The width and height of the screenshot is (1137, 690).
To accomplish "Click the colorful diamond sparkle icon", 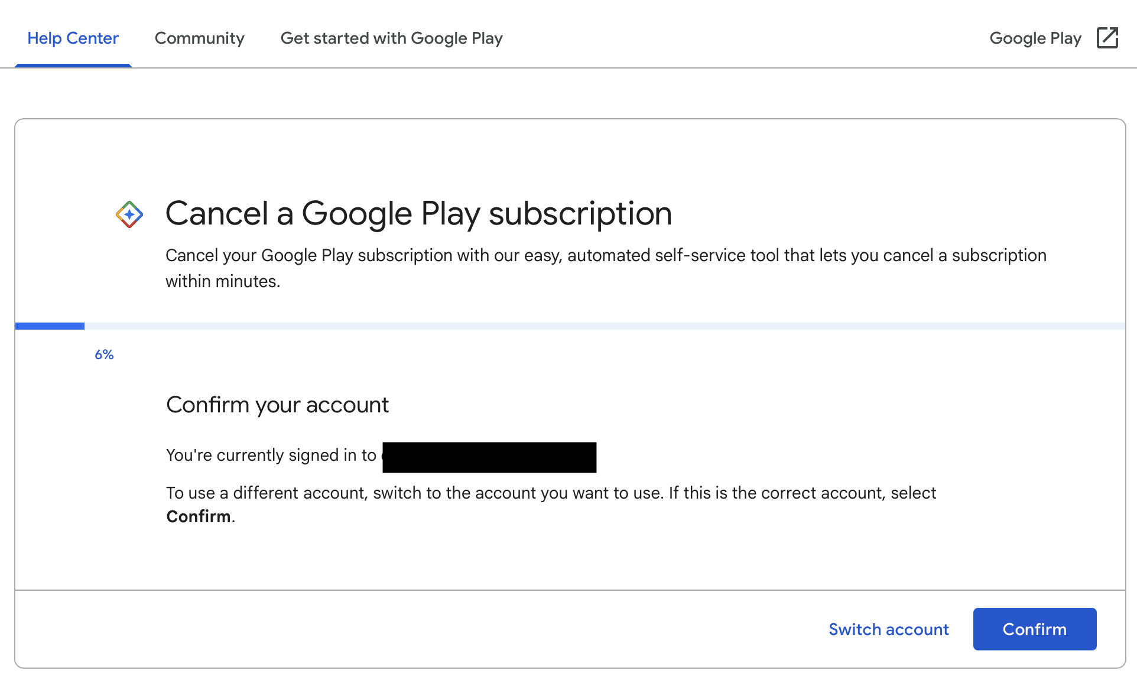I will [129, 214].
